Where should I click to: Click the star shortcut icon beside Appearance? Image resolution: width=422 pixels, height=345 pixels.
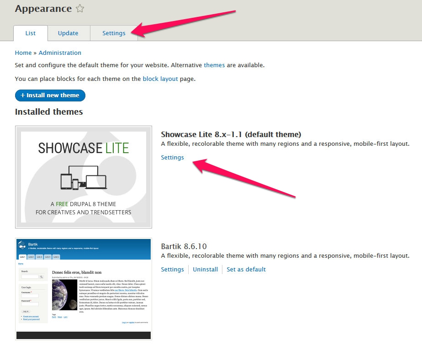pos(79,9)
